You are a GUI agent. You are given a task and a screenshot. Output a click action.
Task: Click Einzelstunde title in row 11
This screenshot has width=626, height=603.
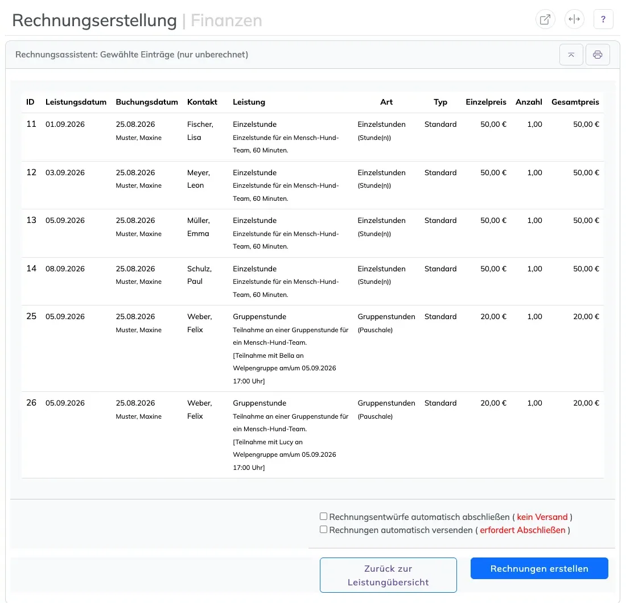tap(255, 124)
